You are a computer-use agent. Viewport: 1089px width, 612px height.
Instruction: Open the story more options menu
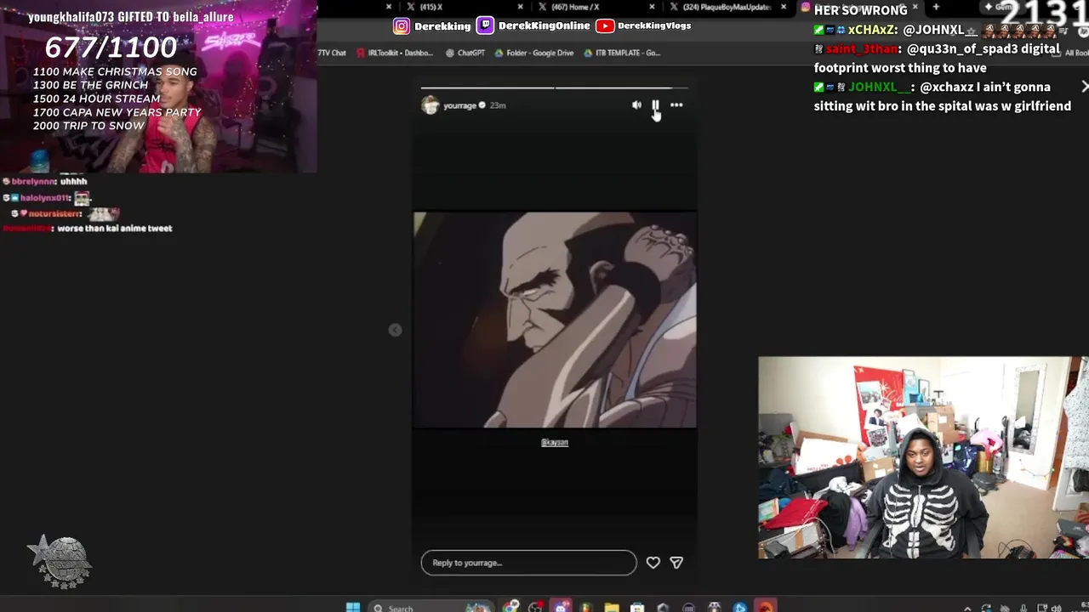click(x=676, y=105)
